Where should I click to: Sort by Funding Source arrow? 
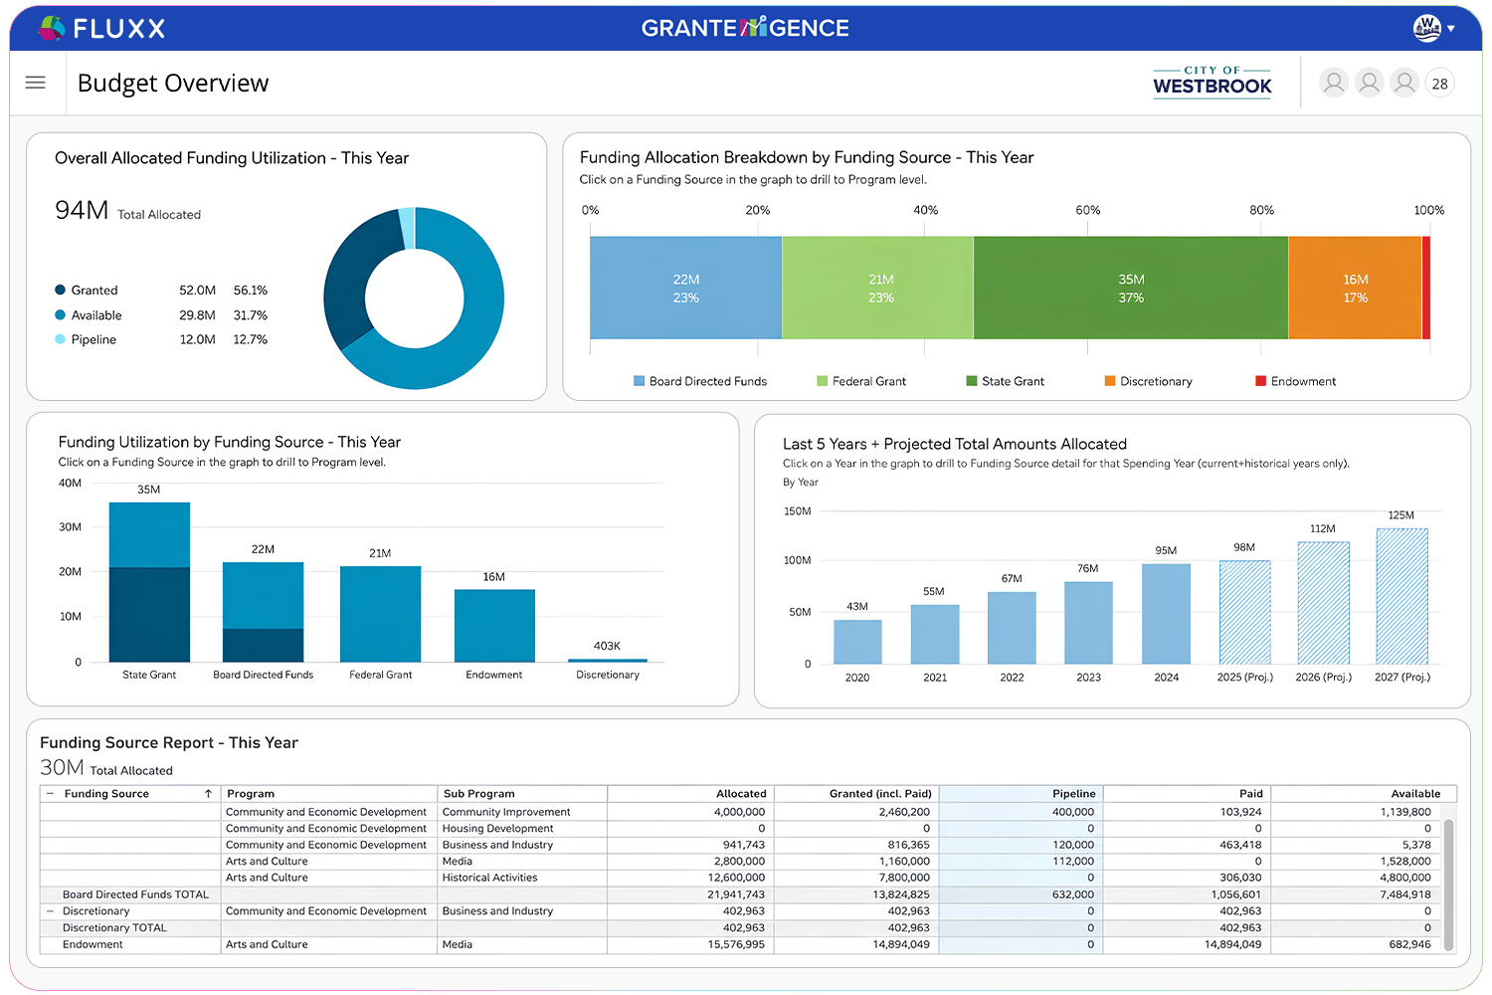(x=208, y=793)
